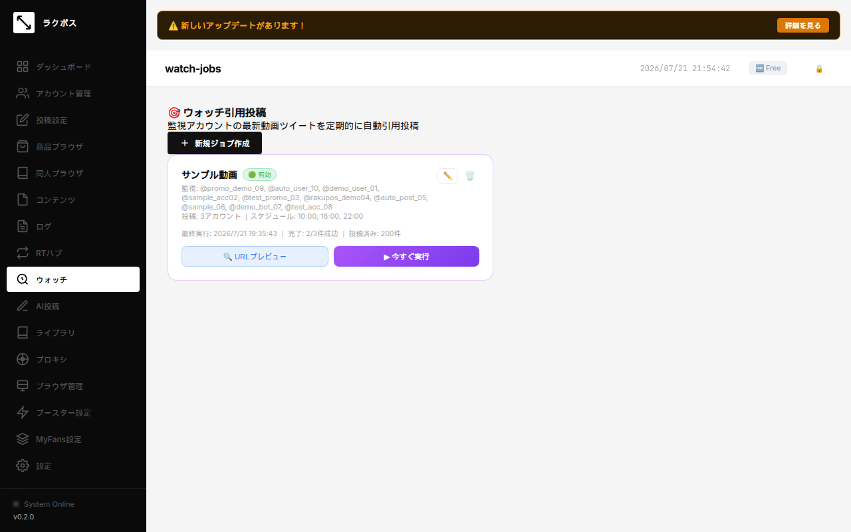Click the ログ document icon
The width and height of the screenshot is (851, 532).
pos(23,226)
